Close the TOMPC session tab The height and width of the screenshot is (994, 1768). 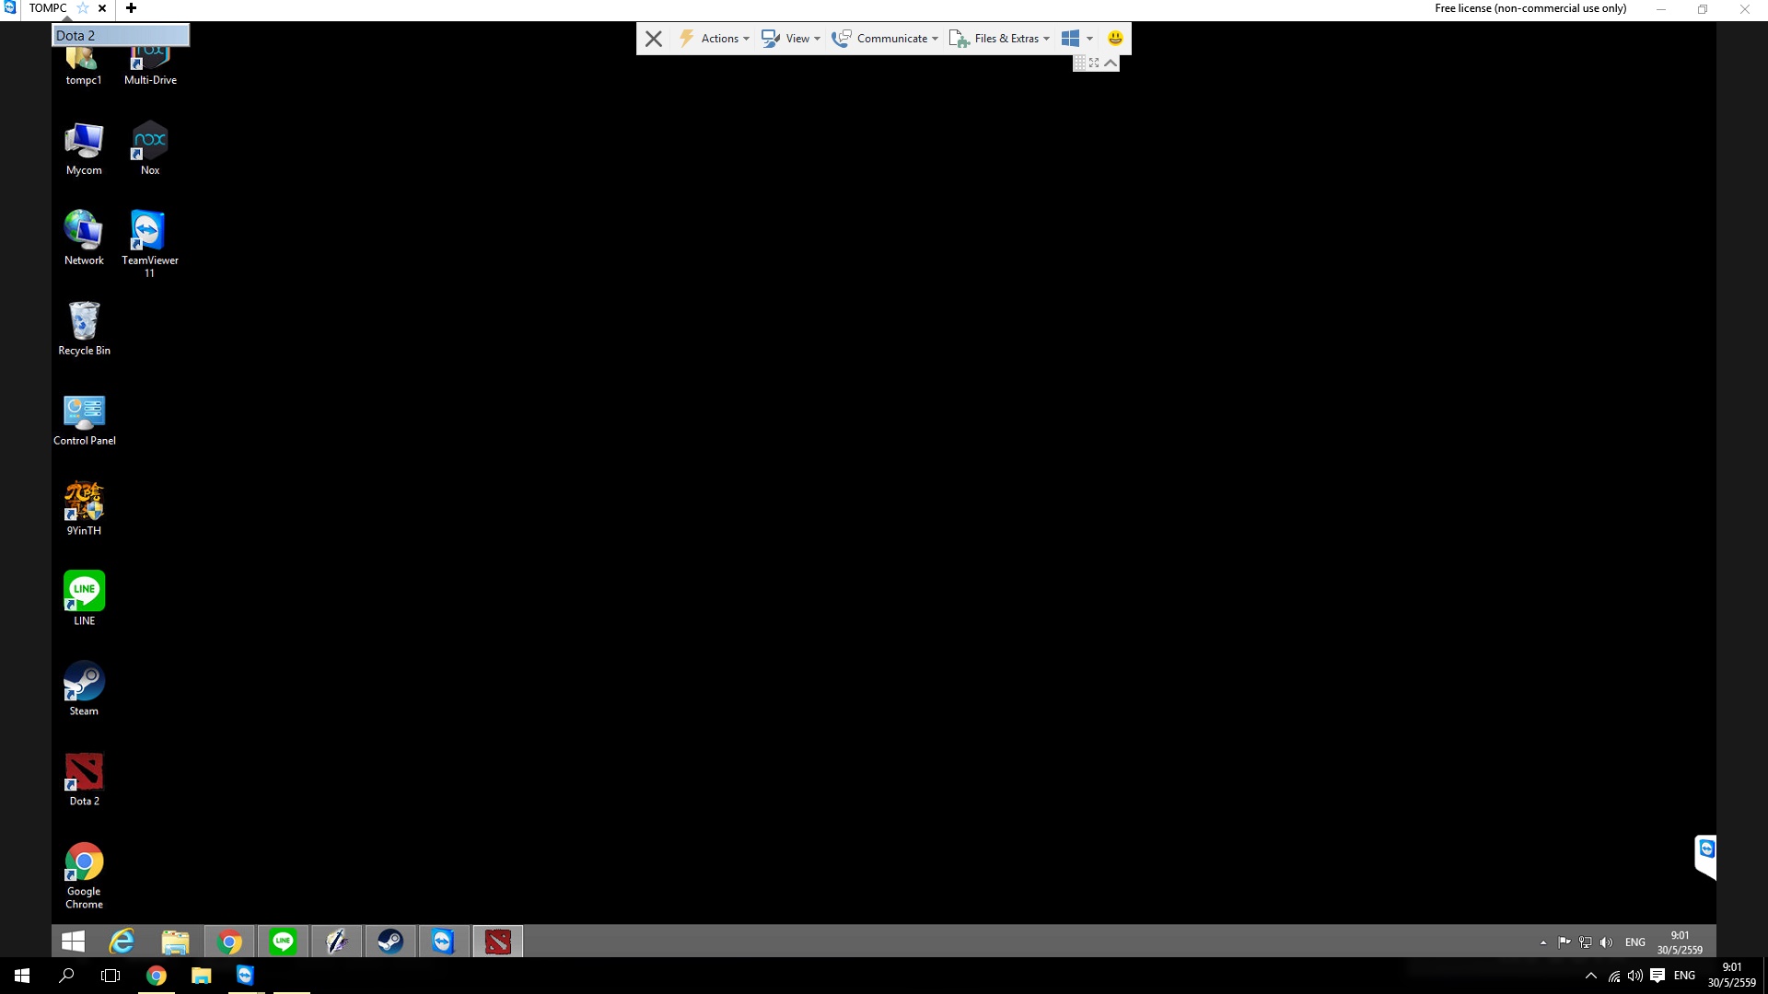coord(102,8)
